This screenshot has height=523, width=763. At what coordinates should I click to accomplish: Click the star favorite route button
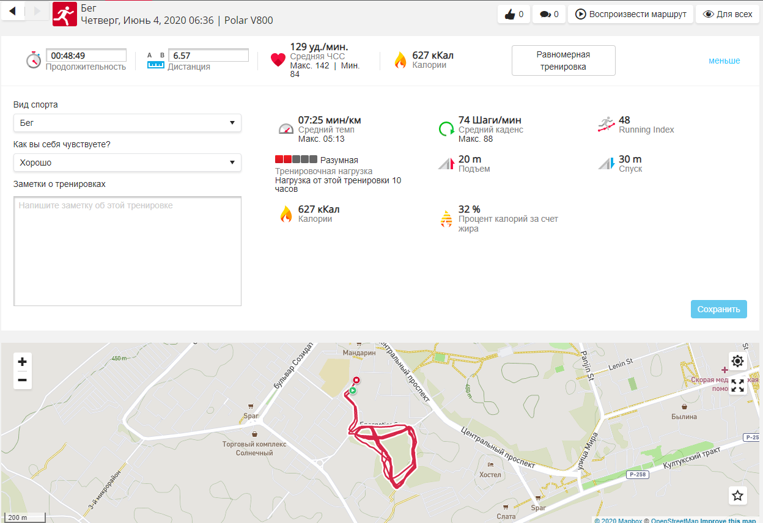[738, 496]
